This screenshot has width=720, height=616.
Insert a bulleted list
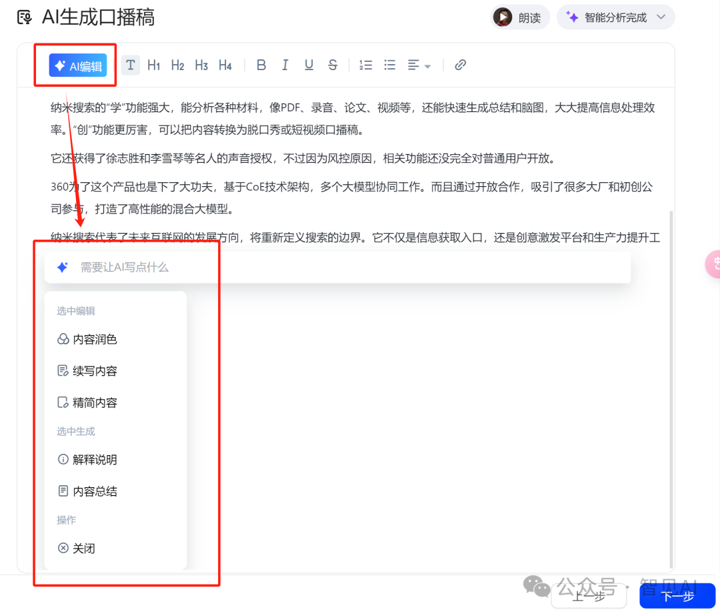(x=390, y=65)
